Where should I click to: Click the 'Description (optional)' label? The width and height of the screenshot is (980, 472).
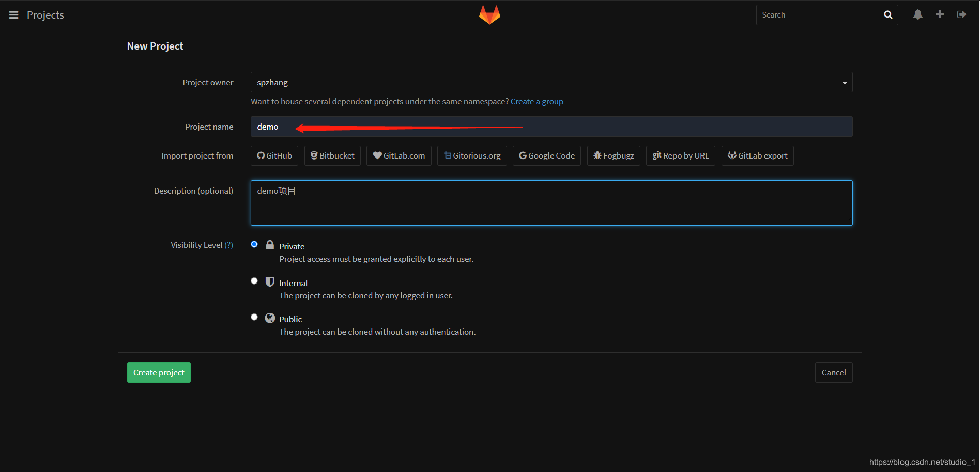pyautogui.click(x=193, y=191)
